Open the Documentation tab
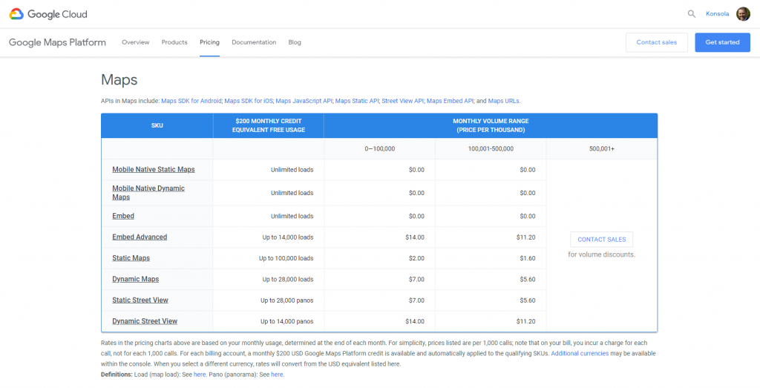Screen dimensions: 760x388 [254, 42]
